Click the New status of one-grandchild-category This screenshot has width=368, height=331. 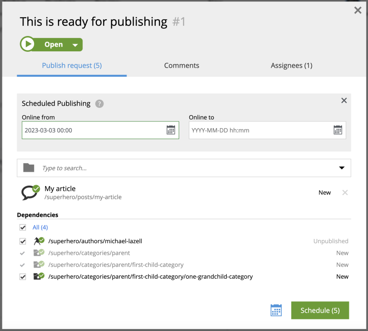point(342,276)
